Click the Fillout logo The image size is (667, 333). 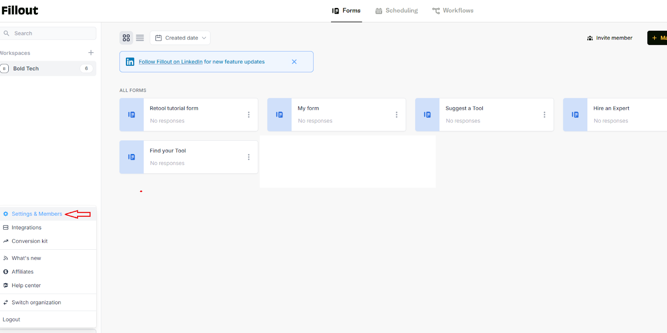pos(20,10)
